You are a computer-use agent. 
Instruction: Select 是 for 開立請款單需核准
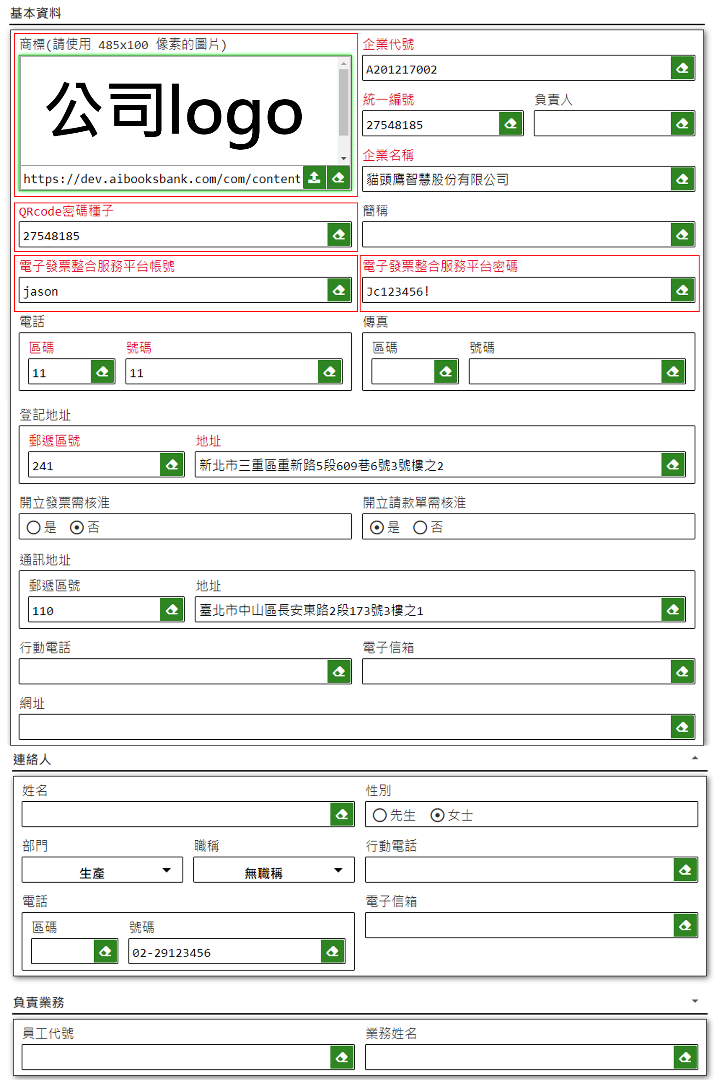377,527
